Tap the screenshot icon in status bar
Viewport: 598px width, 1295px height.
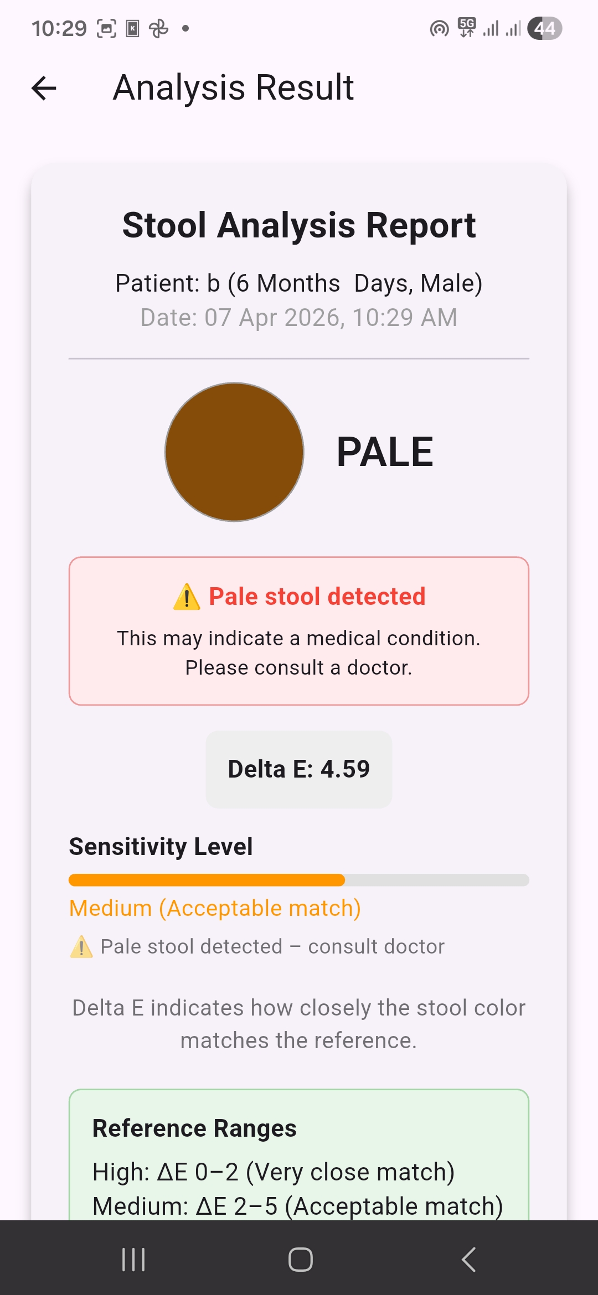pos(106,28)
